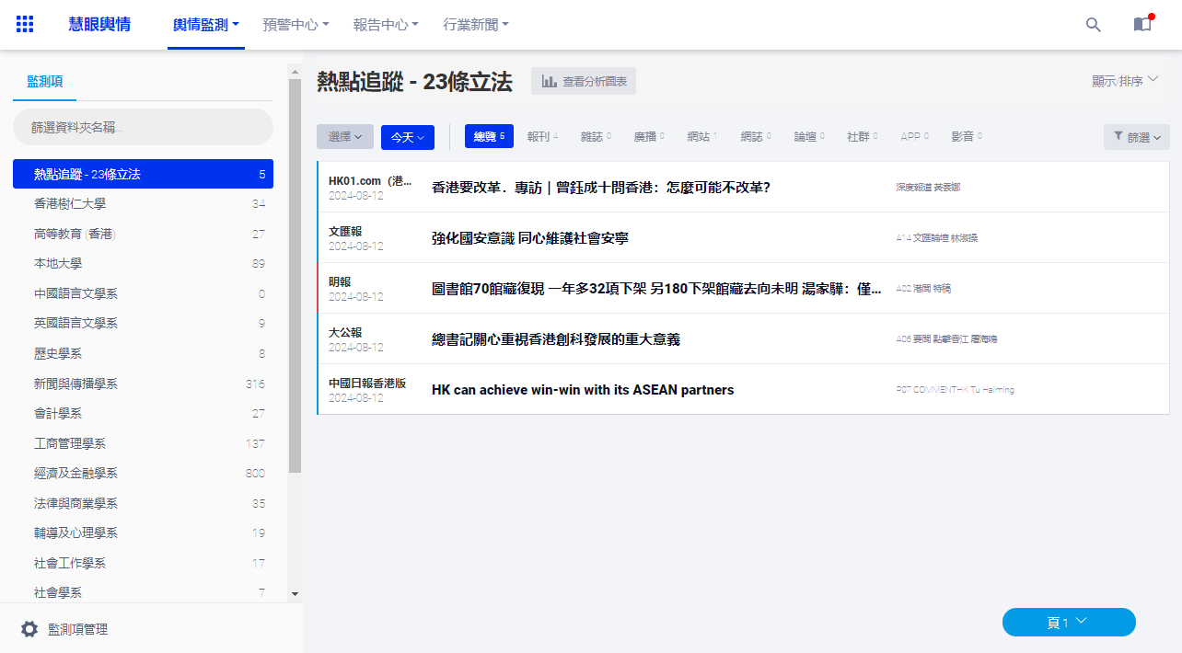Open the 報告中心 menu
This screenshot has width=1182, height=653.
tap(386, 25)
